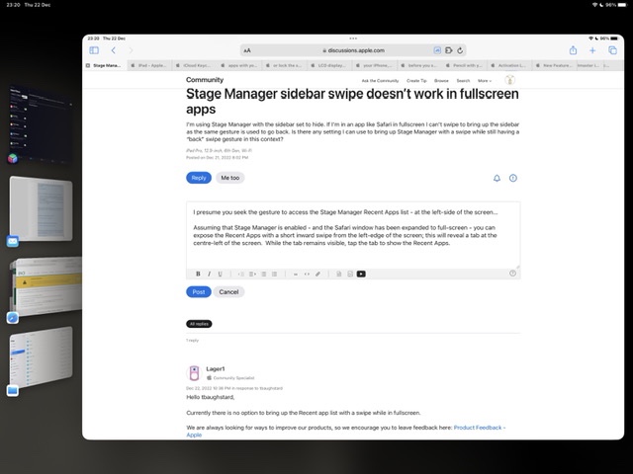Go back to the previous page
633x474 pixels.
(114, 50)
